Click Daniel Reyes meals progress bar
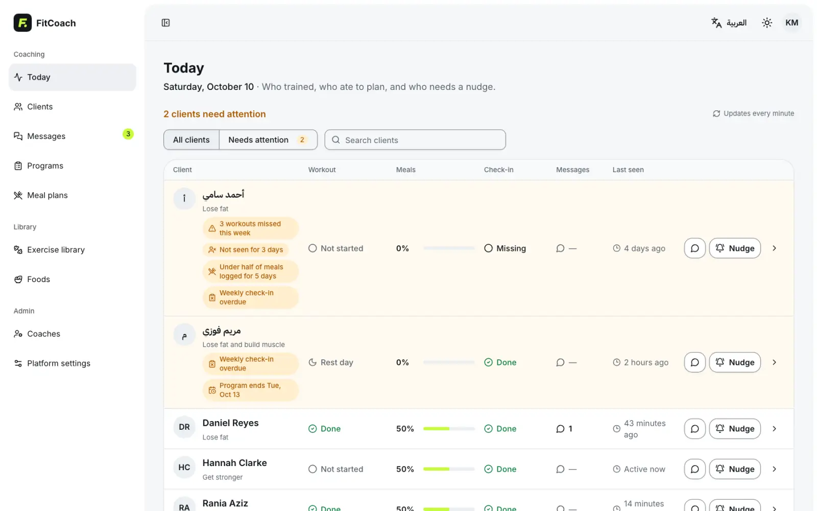 (449, 429)
